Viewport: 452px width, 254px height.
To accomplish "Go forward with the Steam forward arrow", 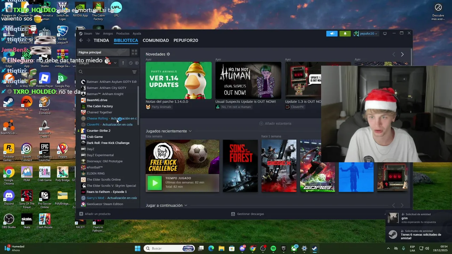I will pos(88,40).
